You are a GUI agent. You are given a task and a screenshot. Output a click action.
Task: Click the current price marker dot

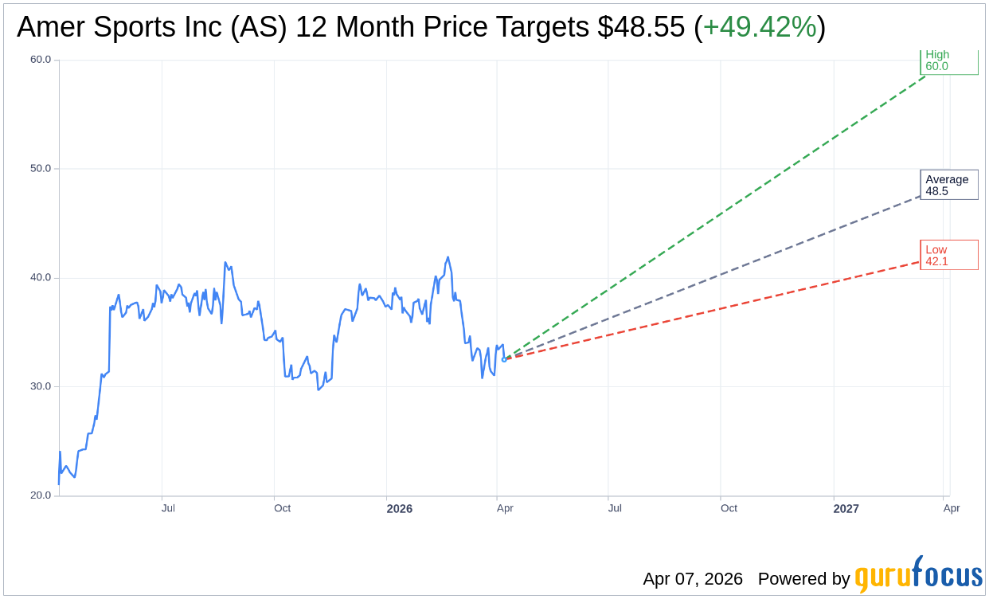[x=504, y=359]
